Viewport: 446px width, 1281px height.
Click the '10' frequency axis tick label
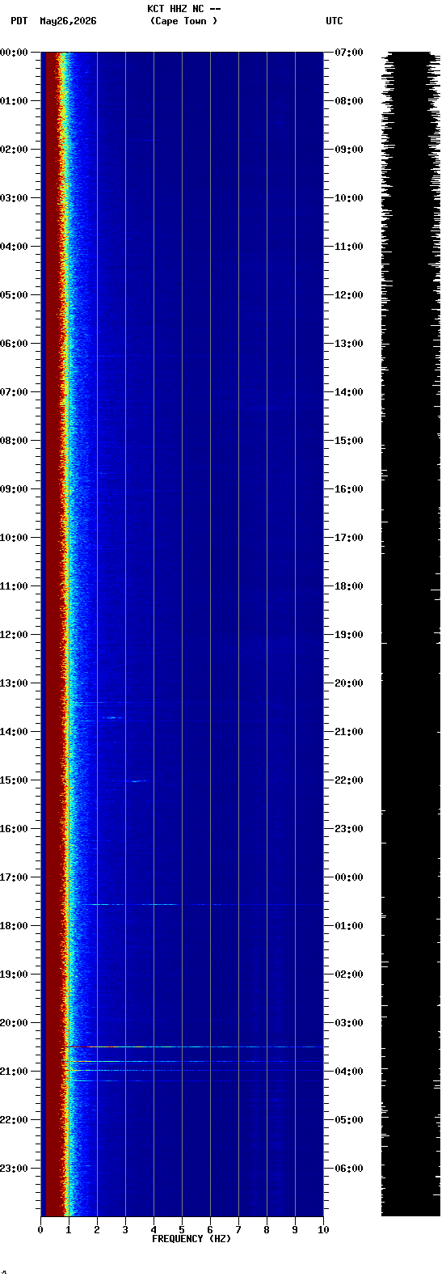[323, 1230]
